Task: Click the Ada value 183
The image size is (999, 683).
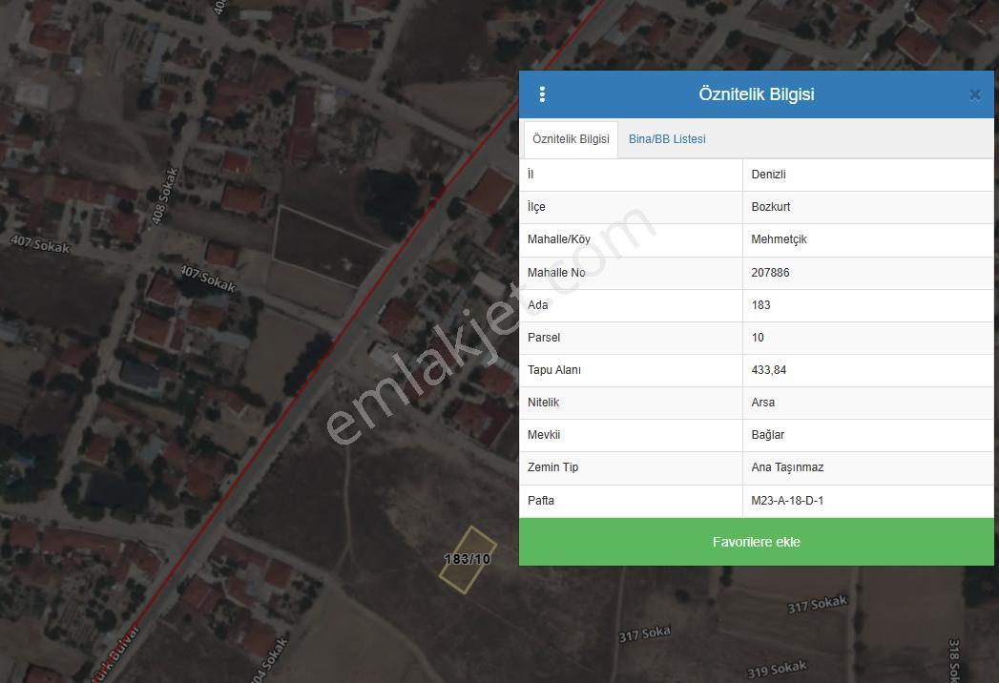Action: point(760,305)
